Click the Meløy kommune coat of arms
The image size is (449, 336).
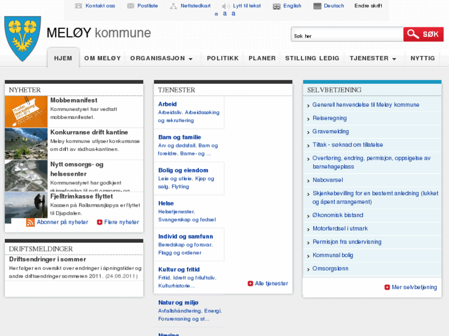click(x=23, y=38)
